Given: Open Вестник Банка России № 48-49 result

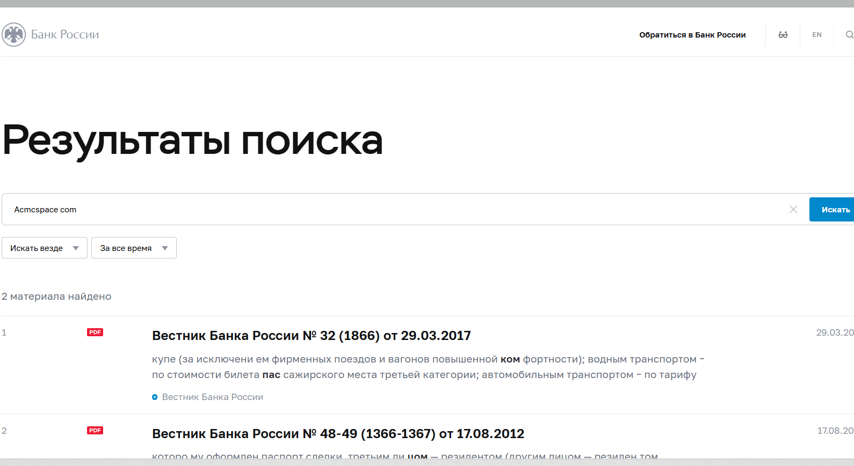Looking at the screenshot, I should (338, 434).
